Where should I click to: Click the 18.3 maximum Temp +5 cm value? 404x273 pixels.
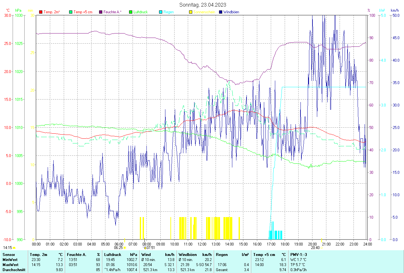(x=282, y=265)
